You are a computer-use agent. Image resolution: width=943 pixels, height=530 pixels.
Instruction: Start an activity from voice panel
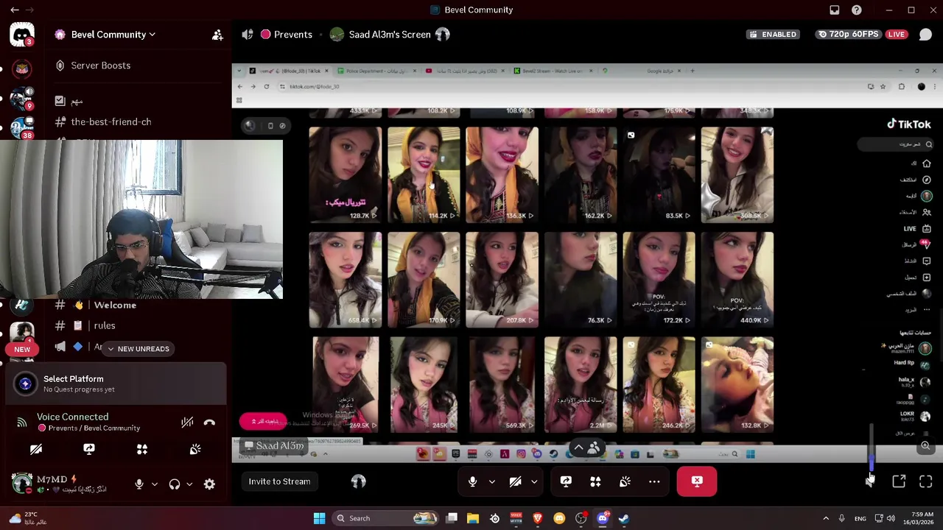coord(142,449)
